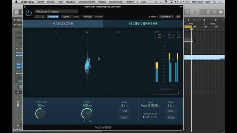This screenshot has width=237, height=133.
Task: Open the Aide menu
Action: [x=143, y=2]
